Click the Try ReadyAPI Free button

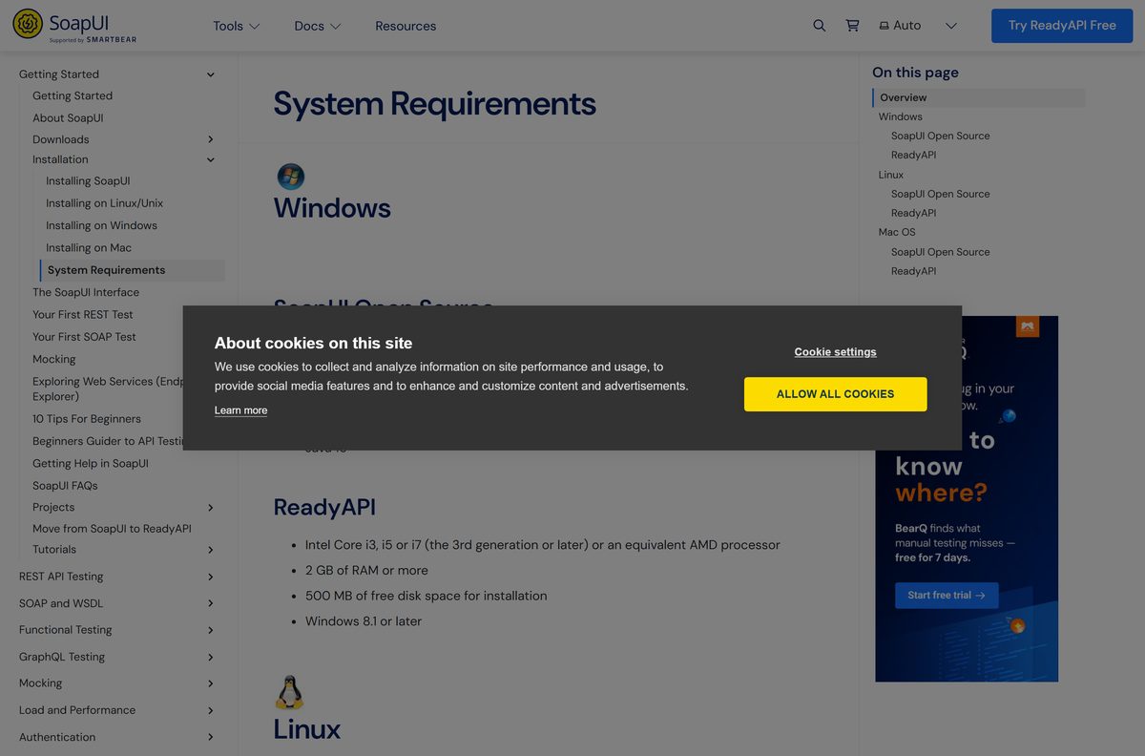pos(1062,26)
